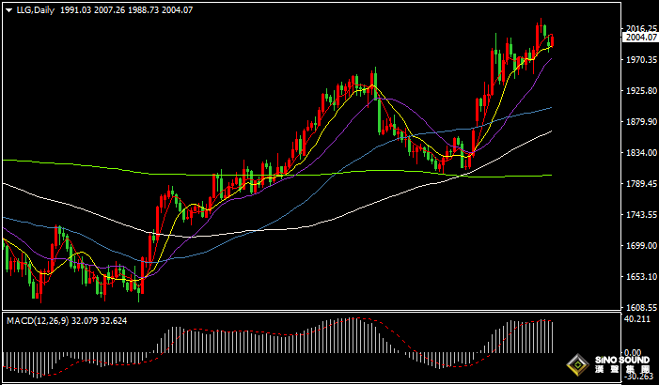The height and width of the screenshot is (385, 659).
Task: Click the dropdown triangle beside LLG,Daily
Action: point(8,9)
